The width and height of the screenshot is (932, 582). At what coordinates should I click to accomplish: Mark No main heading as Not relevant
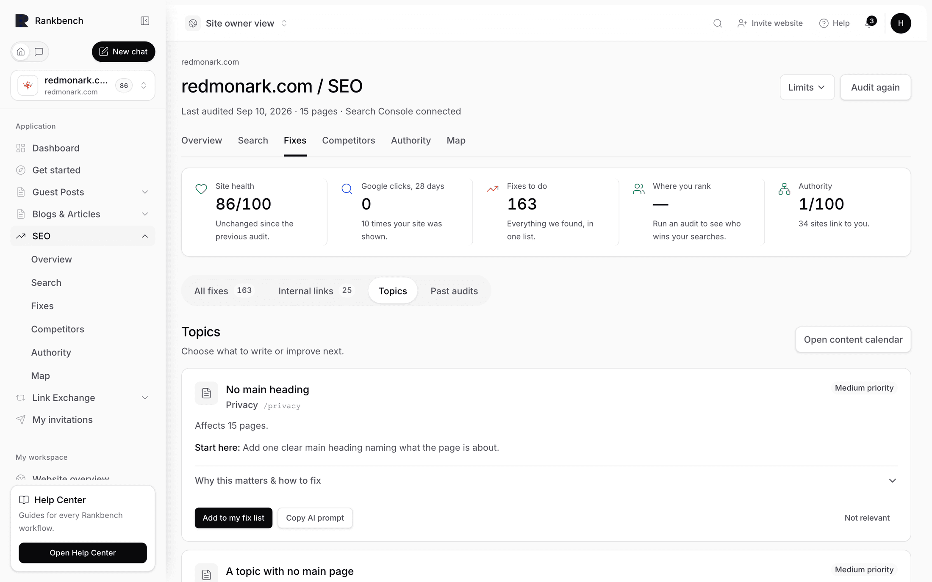[867, 518]
